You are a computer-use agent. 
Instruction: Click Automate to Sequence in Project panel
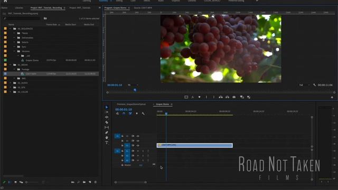click(73, 182)
